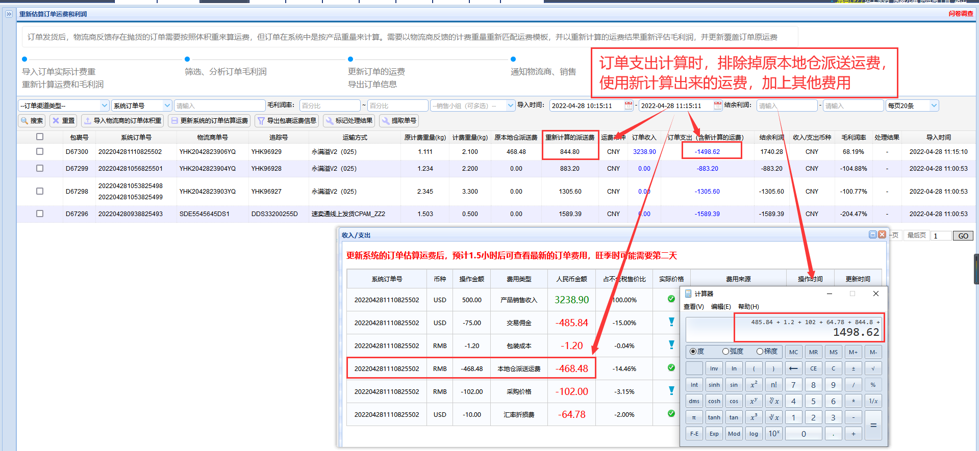The image size is (979, 451).
Task: Click the calculator x squared key
Action: (754, 385)
